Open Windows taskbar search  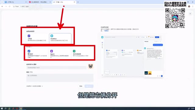coord(5,108)
